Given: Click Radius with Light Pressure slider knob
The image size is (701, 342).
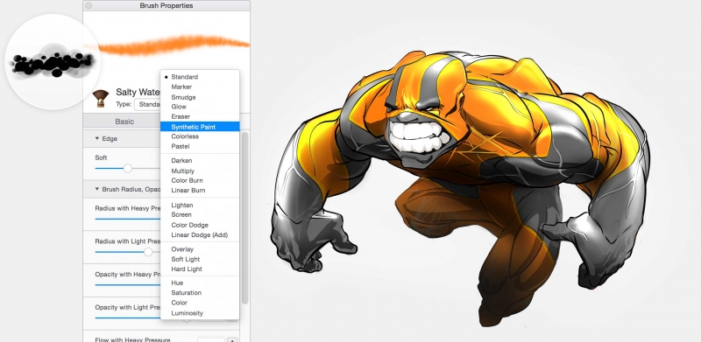Looking at the screenshot, I should (148, 252).
